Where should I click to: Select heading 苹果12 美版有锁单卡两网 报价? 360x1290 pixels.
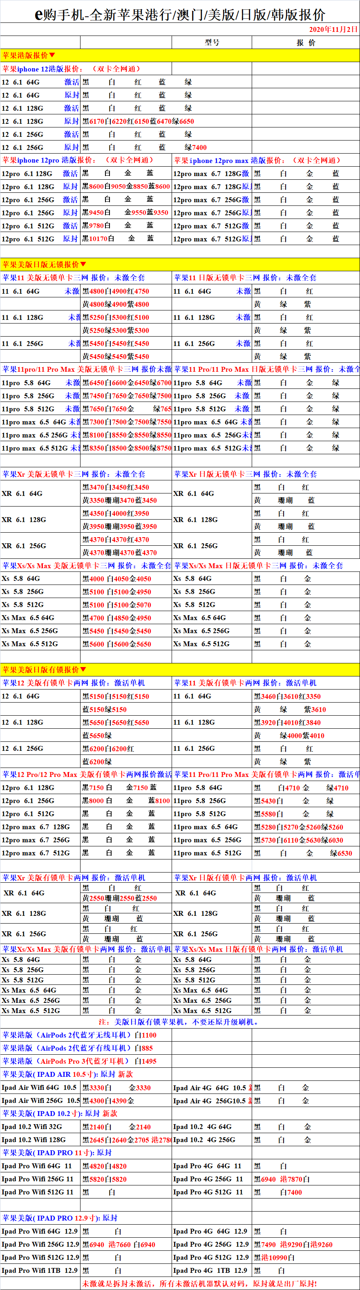[x=74, y=683]
